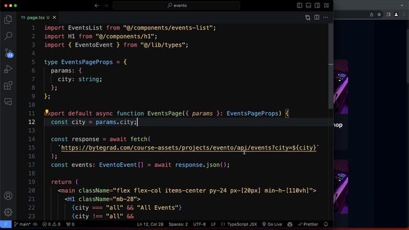Viewport: 409px width, 230px height.
Task: Click the EventsPageProps type name on line 5
Action: coord(87,62)
